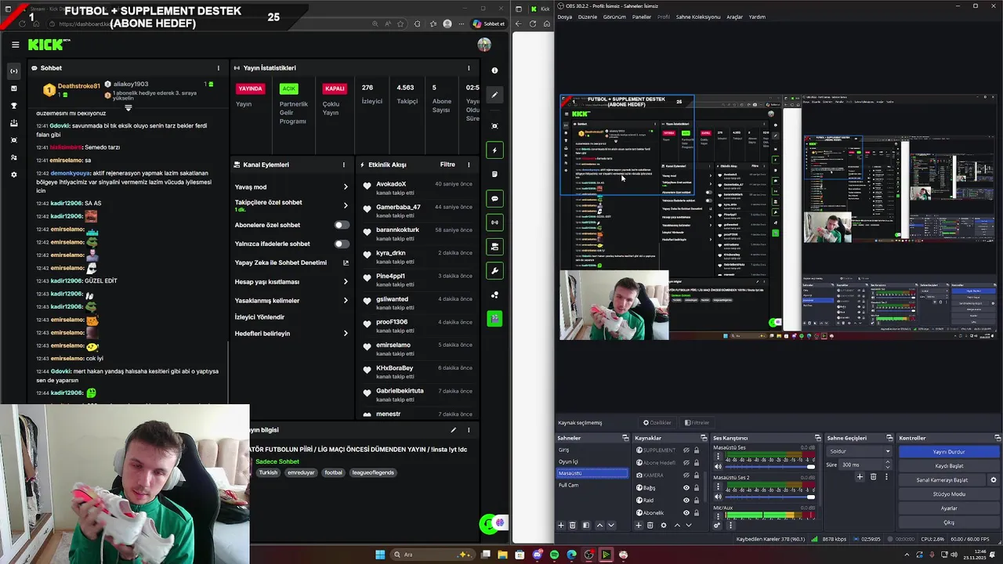The width and height of the screenshot is (1003, 564).
Task: Open Etkinlik Akışı three-dot options
Action: point(469,164)
